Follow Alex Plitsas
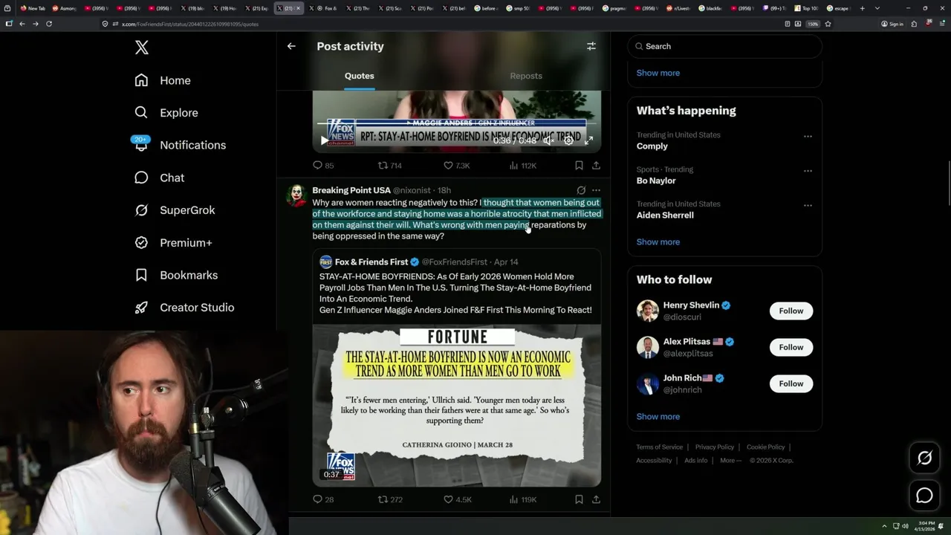Screen dimensions: 951x535 click(x=791, y=347)
